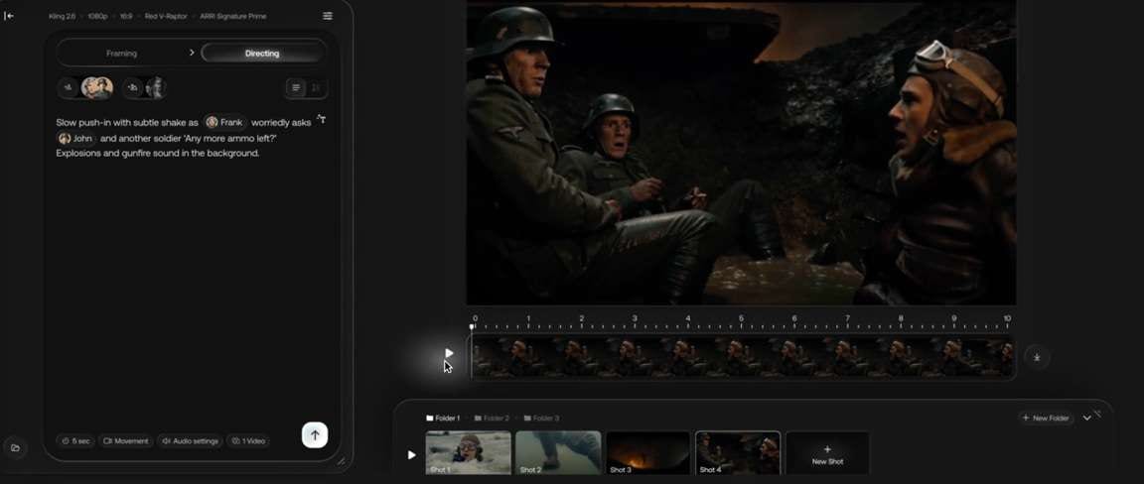Select the Shot 4 thumbnail
Viewport: 1144px width, 484px height.
click(738, 452)
